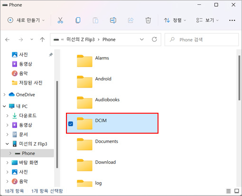Viewport: 242px width, 196px height.
Task: Unpin 사진 using the pin icon
Action: [51, 55]
